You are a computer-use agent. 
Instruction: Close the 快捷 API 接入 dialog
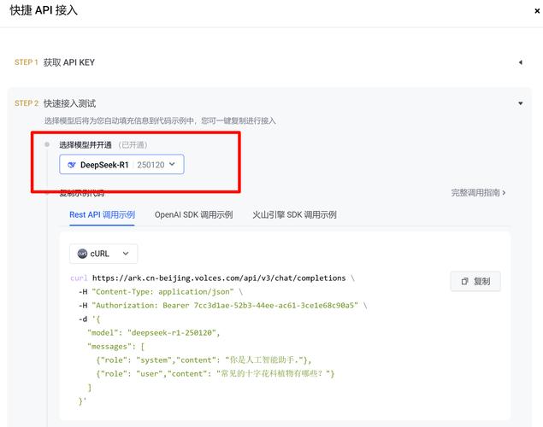537,11
